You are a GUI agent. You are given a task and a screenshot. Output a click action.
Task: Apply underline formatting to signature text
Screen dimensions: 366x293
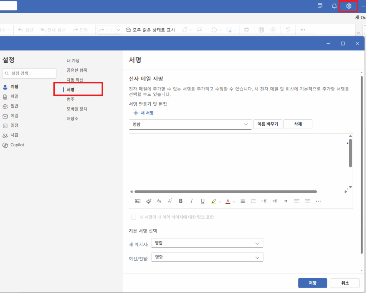tap(202, 201)
